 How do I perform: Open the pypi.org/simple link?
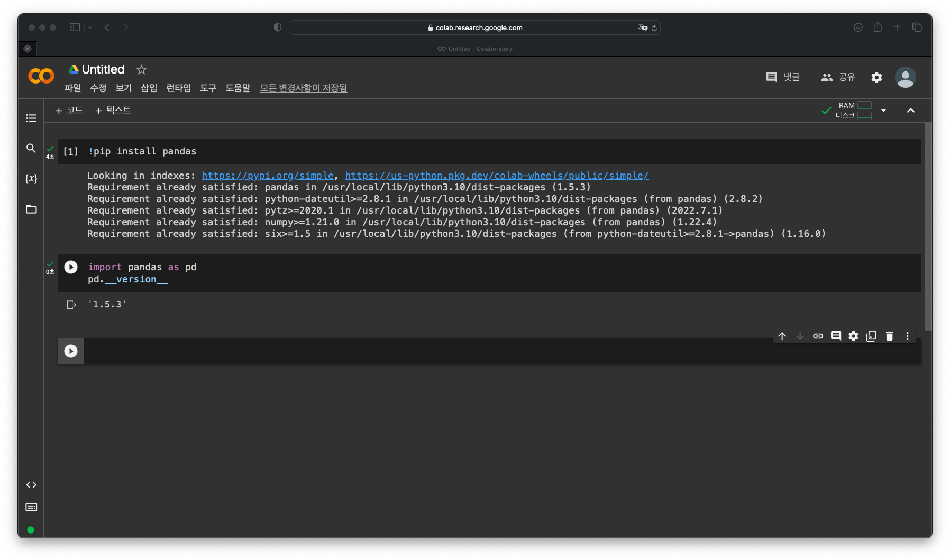pos(268,176)
